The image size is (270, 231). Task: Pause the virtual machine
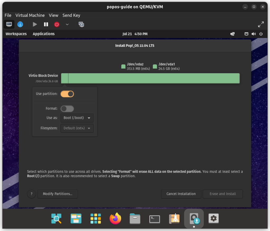pyautogui.click(x=46, y=24)
